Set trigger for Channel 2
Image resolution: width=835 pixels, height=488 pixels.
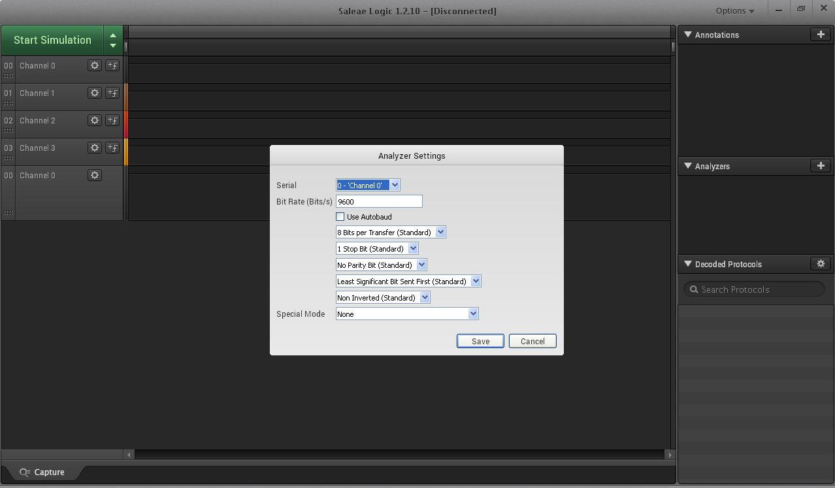coord(112,120)
